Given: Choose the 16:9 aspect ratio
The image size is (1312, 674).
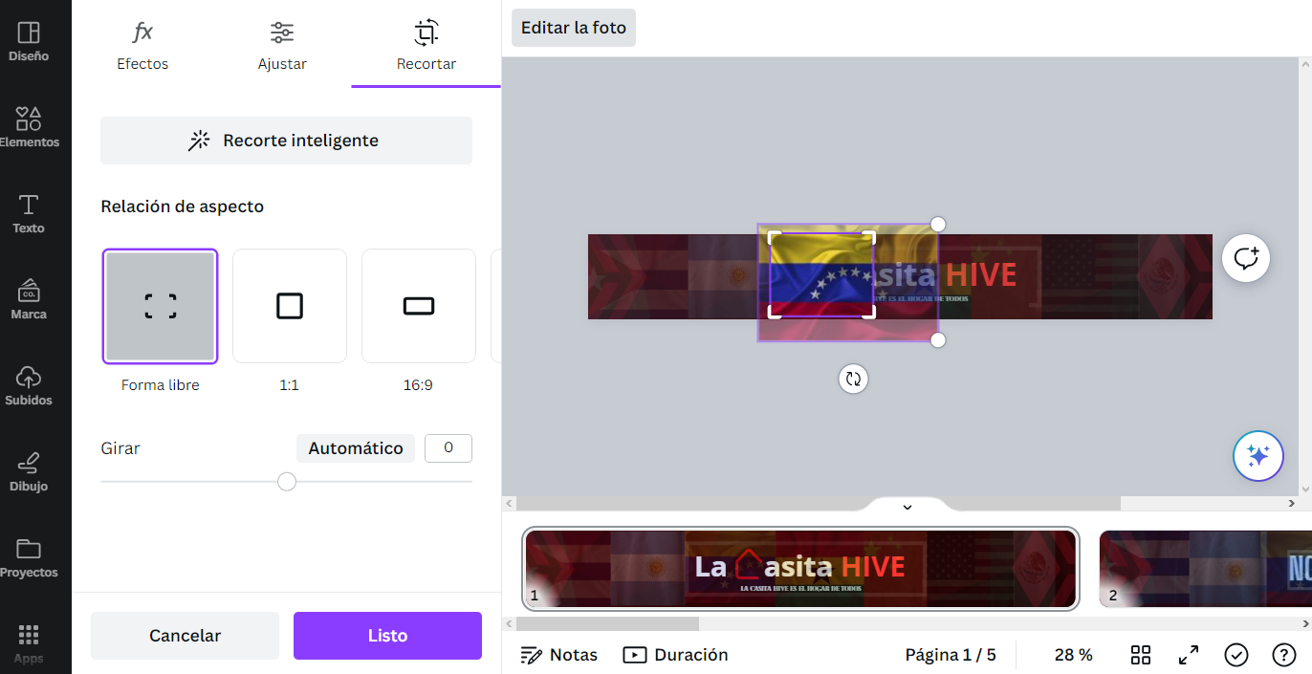Looking at the screenshot, I should click(x=418, y=306).
